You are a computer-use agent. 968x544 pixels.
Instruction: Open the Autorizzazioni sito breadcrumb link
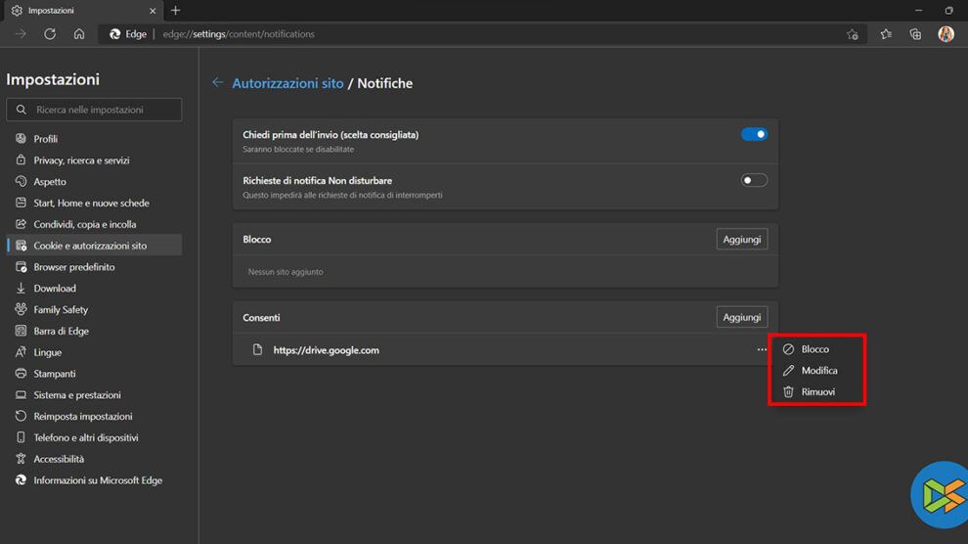point(287,84)
